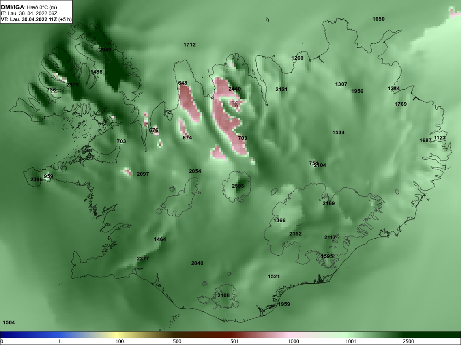Screen dimensions: 461x345
Task: Click the 1244 map value
Action: click(394, 89)
